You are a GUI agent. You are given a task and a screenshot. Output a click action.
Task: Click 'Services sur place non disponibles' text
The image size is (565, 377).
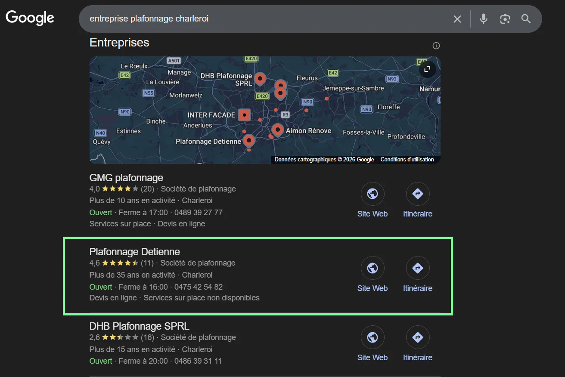point(202,298)
